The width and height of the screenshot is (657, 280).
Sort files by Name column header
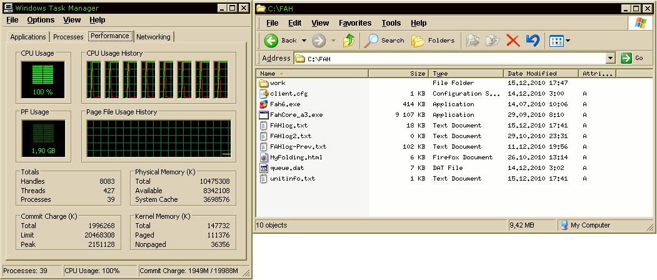coord(312,73)
